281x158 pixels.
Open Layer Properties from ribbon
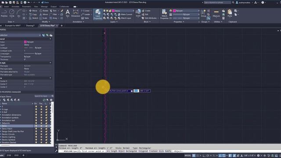(97, 14)
